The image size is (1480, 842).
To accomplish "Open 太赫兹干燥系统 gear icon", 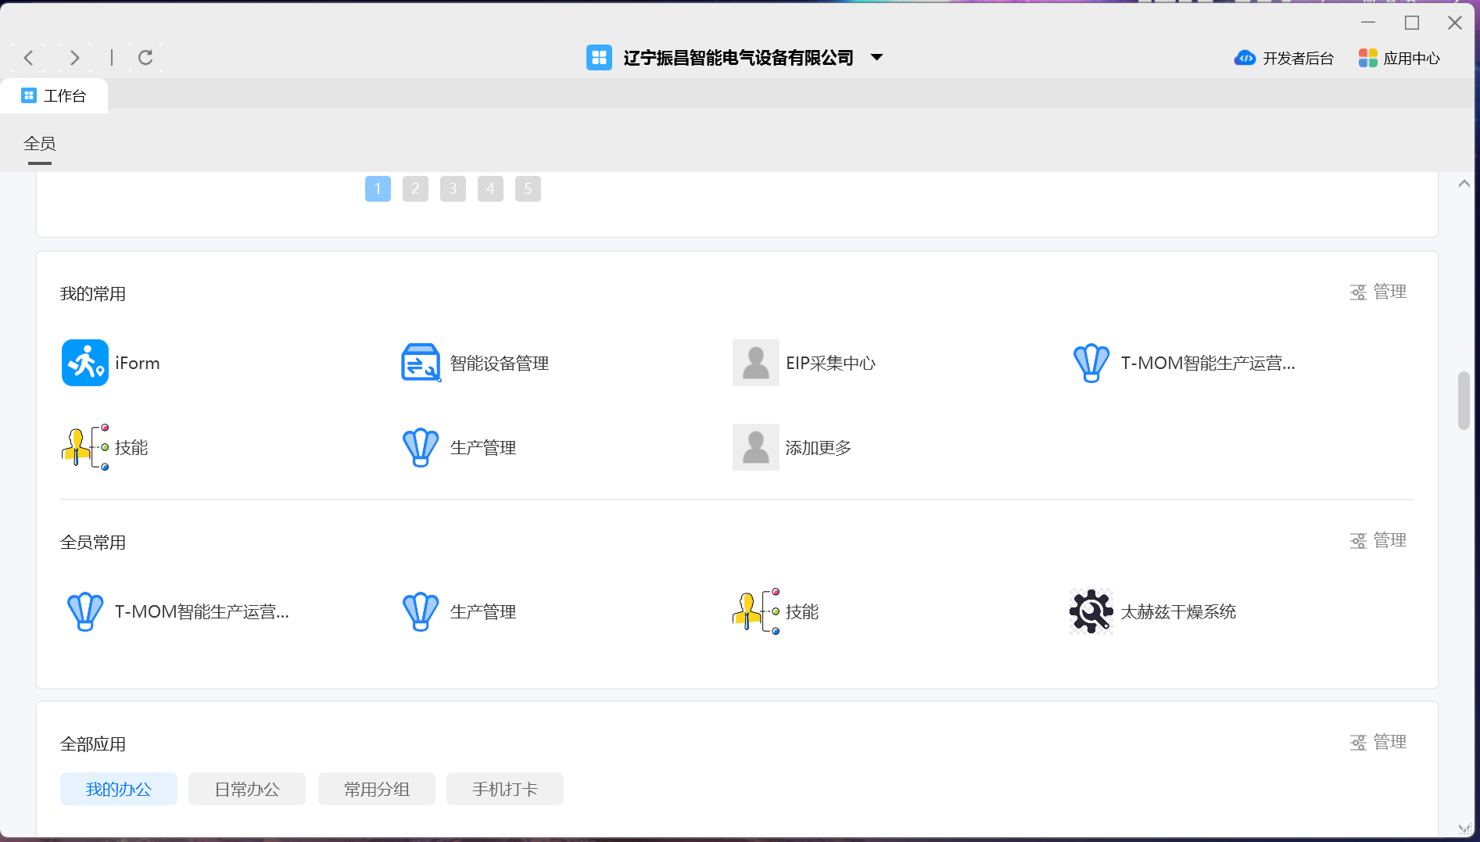I will click(1091, 611).
